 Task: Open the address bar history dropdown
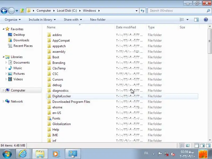tap(136, 11)
